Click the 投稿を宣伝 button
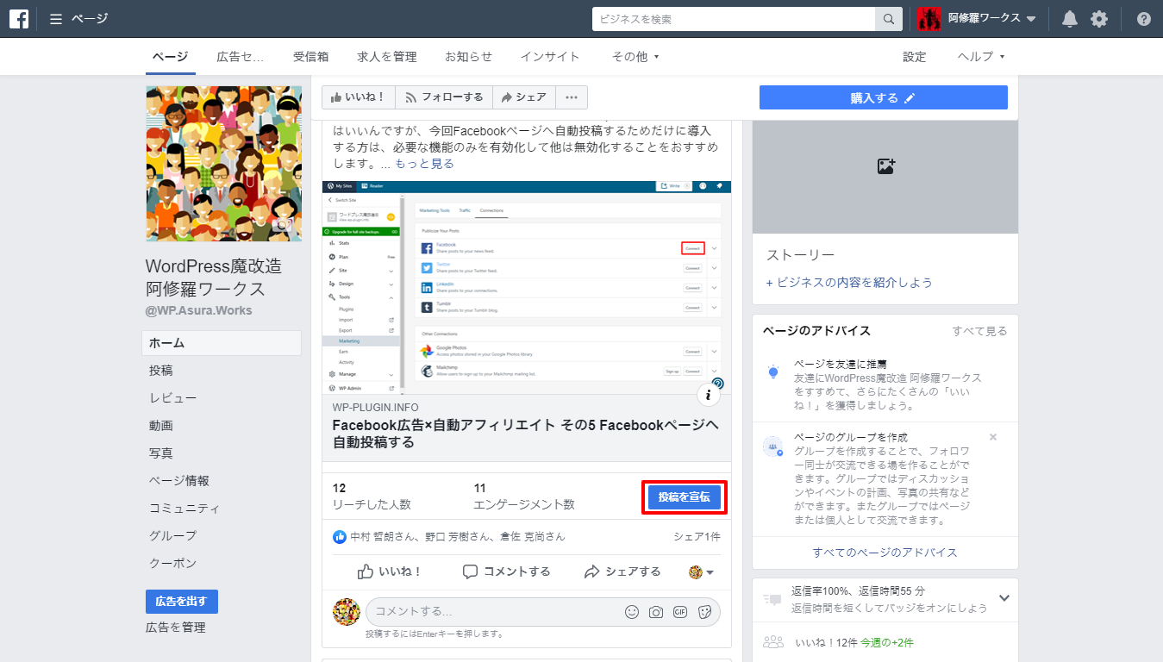1163x662 pixels. coord(684,497)
